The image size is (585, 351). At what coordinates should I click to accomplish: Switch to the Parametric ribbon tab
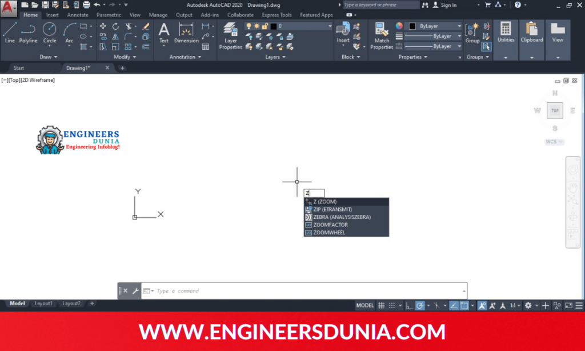coord(109,15)
